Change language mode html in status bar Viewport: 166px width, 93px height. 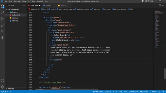[x=126, y=92]
